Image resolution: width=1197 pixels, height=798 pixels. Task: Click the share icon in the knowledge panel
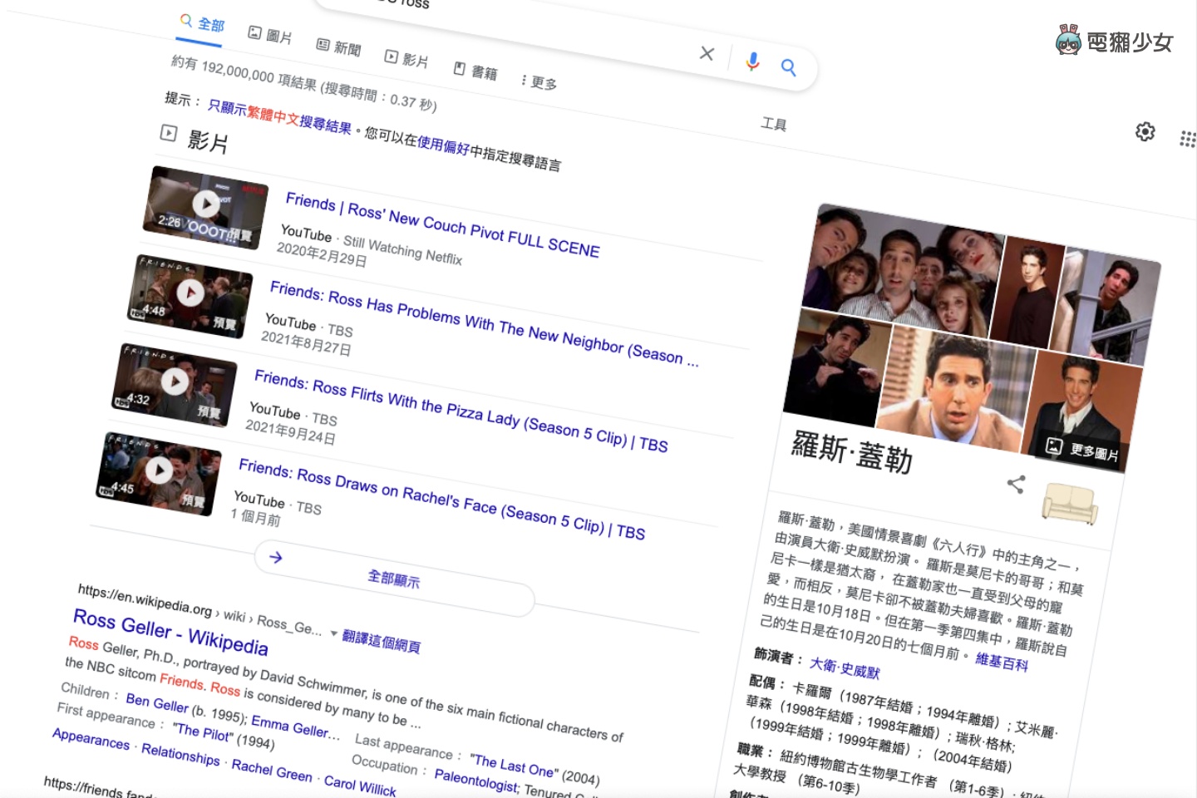1016,485
